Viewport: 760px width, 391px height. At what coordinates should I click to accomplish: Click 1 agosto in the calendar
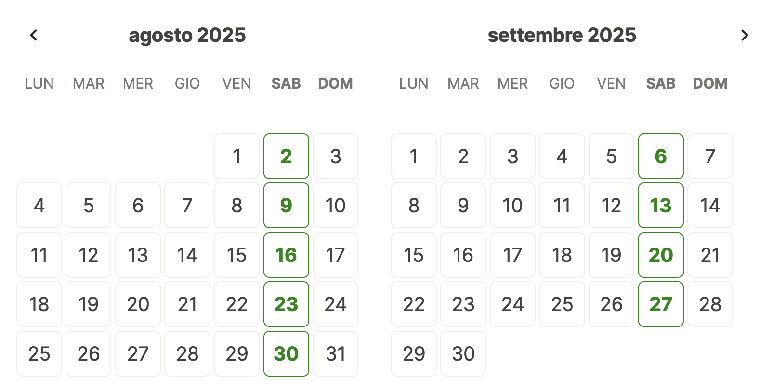(x=236, y=156)
